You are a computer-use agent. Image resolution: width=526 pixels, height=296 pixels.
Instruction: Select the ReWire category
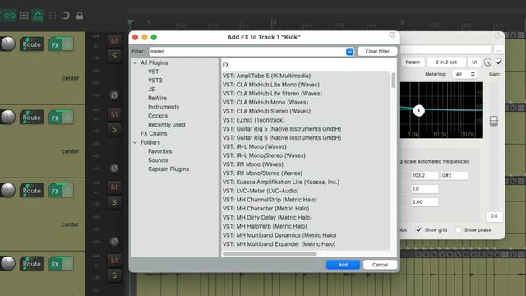[157, 98]
